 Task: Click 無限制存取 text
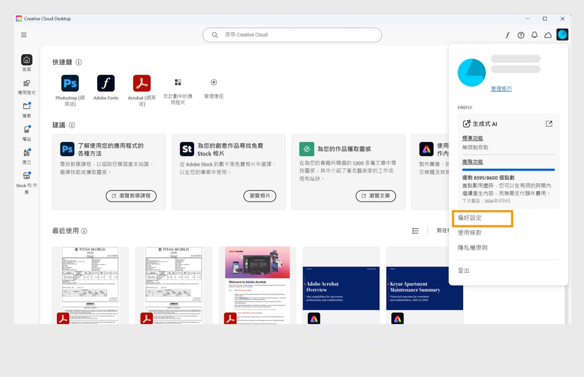click(x=475, y=147)
